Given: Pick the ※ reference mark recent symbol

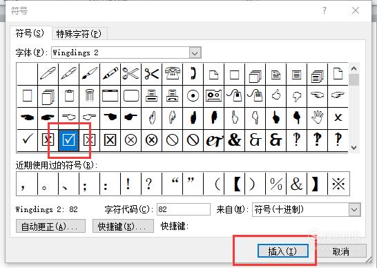Looking at the screenshot, I should [x=338, y=184].
